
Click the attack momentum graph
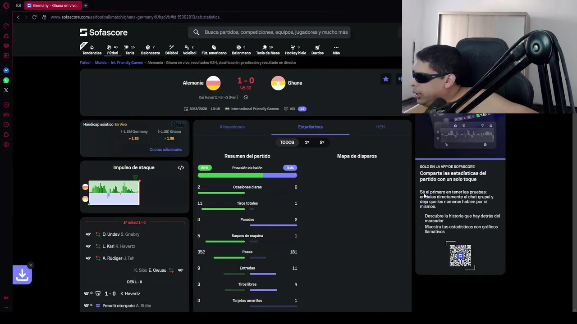[x=114, y=193]
